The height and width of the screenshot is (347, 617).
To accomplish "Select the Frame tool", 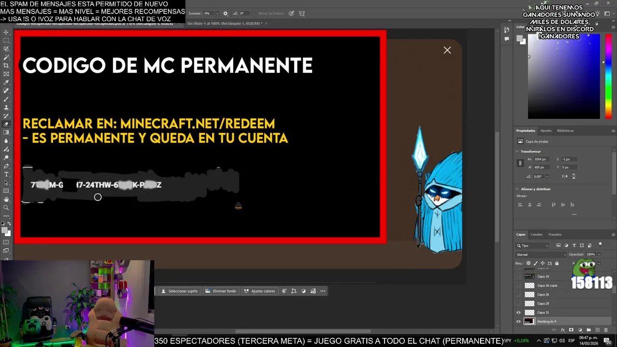I will [x=6, y=74].
